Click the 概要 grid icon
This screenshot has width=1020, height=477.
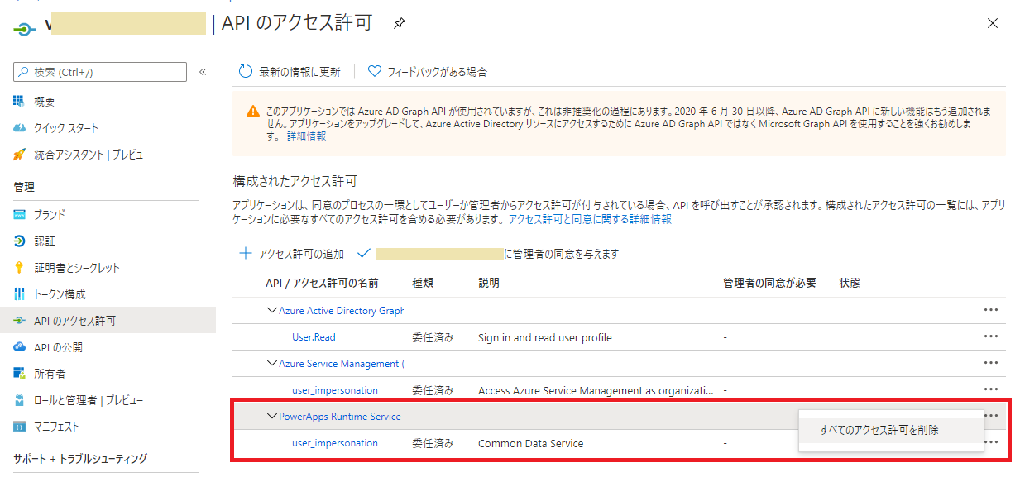click(19, 101)
